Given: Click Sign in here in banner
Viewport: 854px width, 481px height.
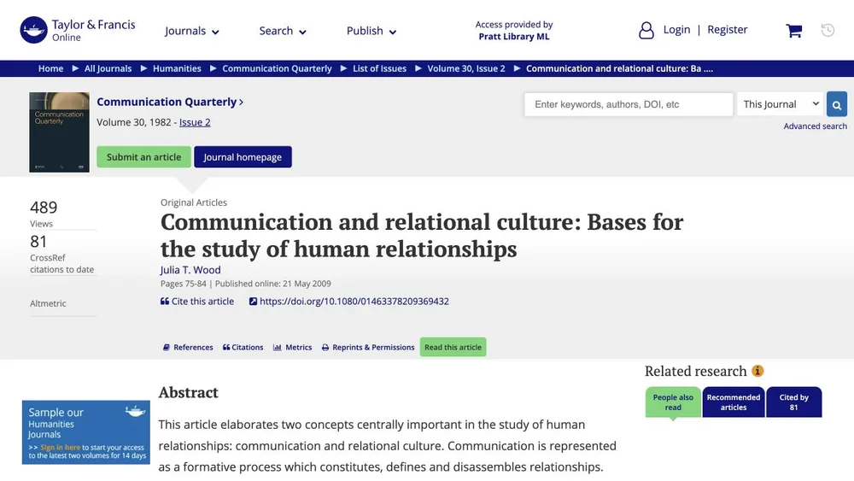Looking at the screenshot, I should click(x=60, y=447).
